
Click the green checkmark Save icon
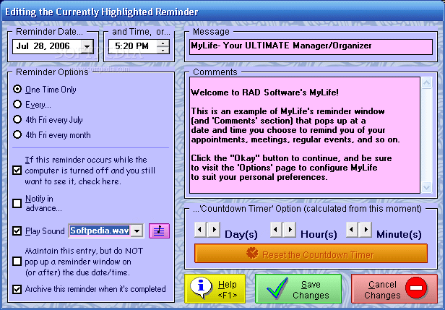click(277, 288)
